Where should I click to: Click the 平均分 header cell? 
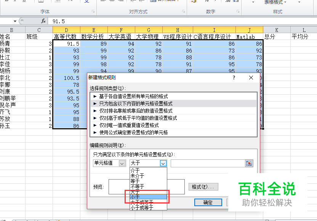pyautogui.click(x=304, y=37)
